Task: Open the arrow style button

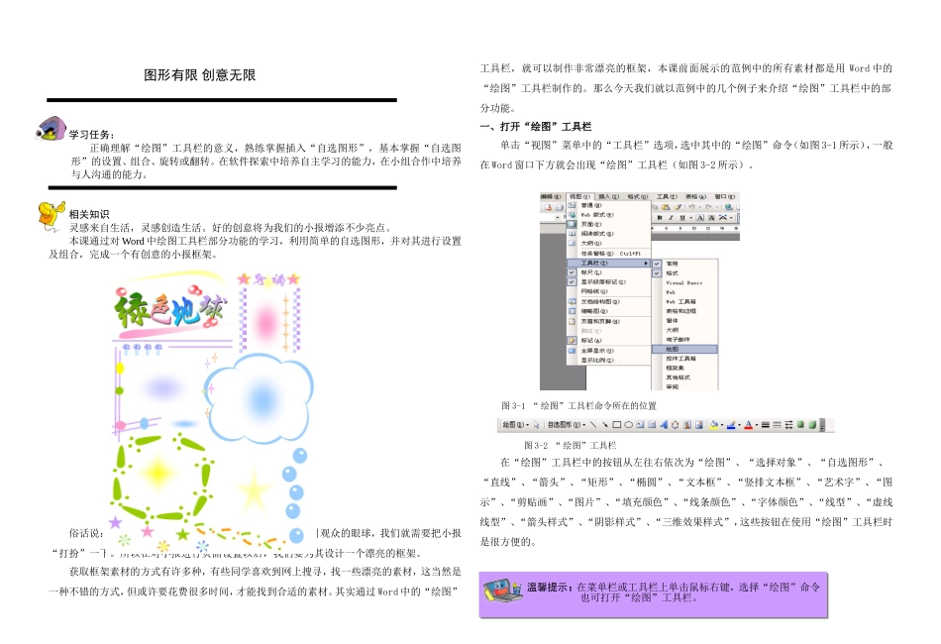Action: (788, 424)
